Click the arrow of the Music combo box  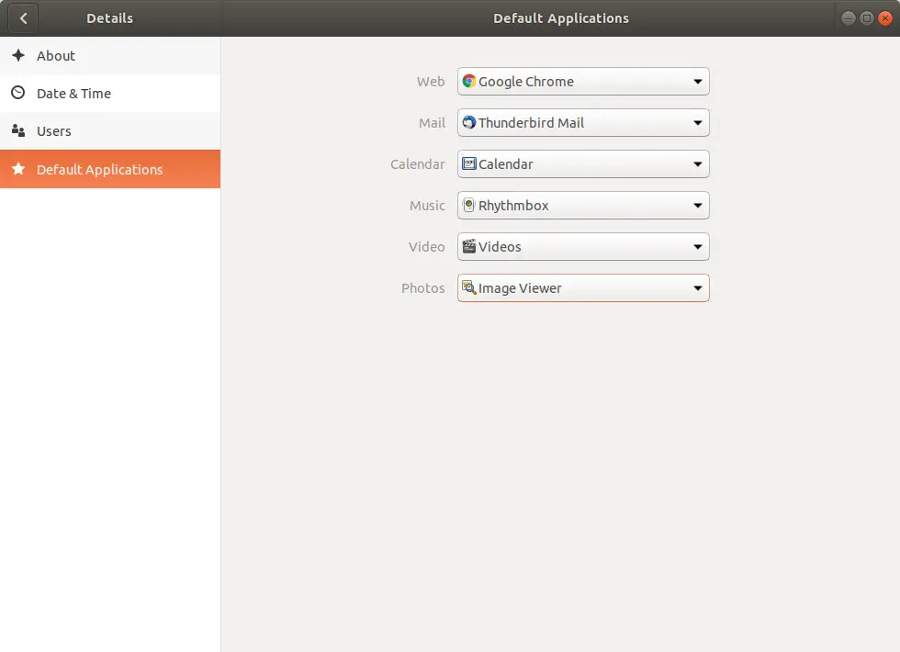pyautogui.click(x=697, y=206)
